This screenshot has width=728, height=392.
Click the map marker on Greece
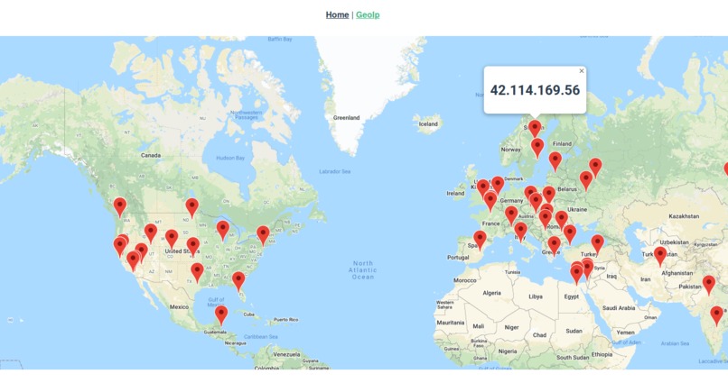tap(554, 246)
